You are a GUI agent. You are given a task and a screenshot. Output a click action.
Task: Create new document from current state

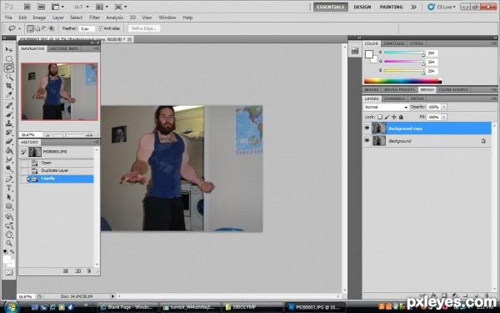[66, 270]
